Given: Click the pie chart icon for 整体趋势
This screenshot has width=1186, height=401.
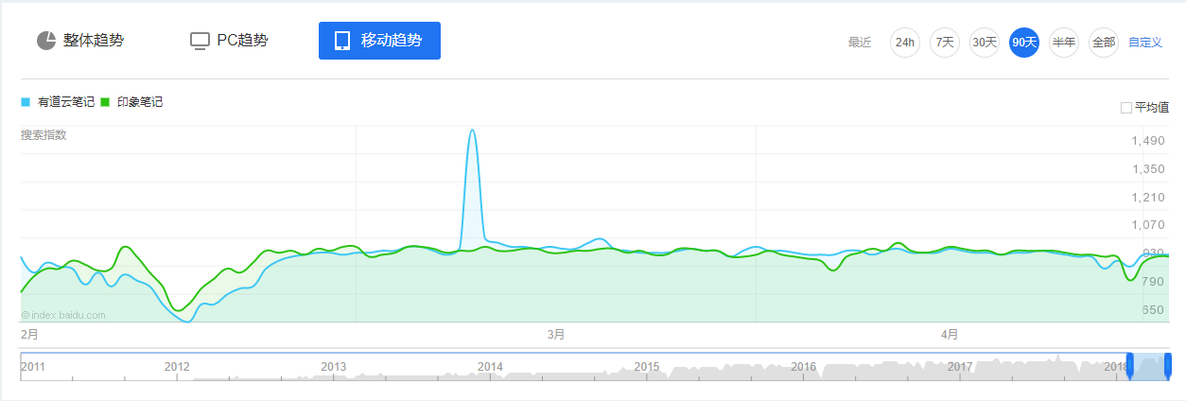Looking at the screenshot, I should [x=46, y=41].
